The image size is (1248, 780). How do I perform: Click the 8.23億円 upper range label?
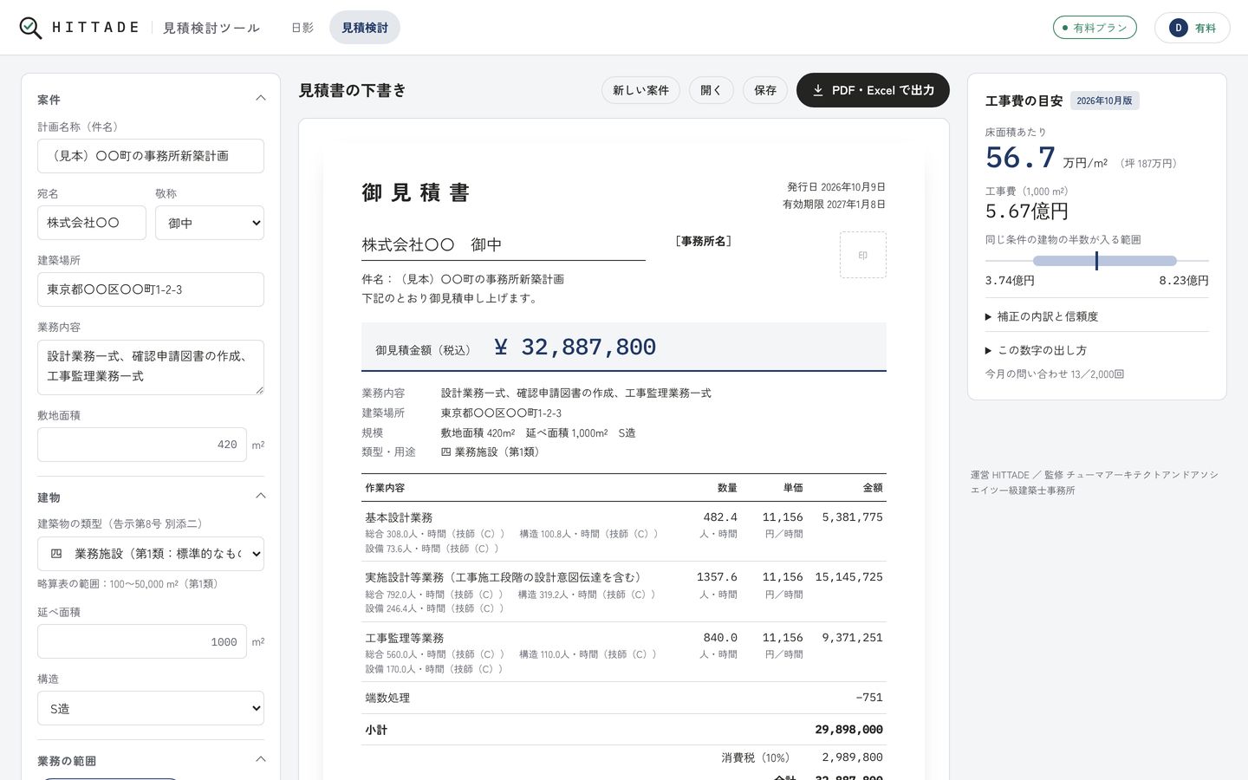coord(1184,281)
